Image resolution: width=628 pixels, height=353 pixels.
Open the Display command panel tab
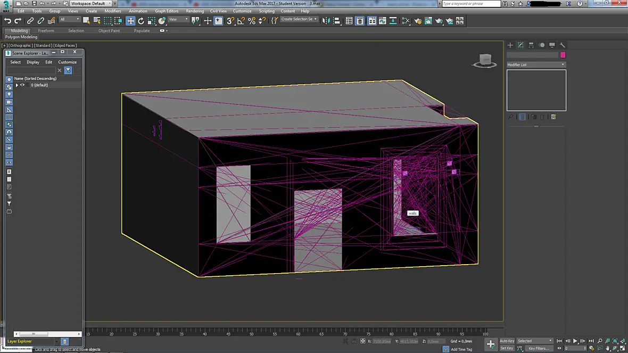click(552, 45)
